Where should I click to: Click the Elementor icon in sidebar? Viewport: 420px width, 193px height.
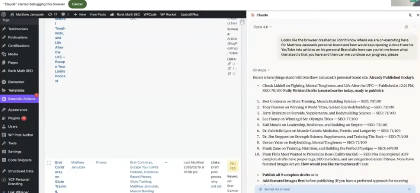4,82
